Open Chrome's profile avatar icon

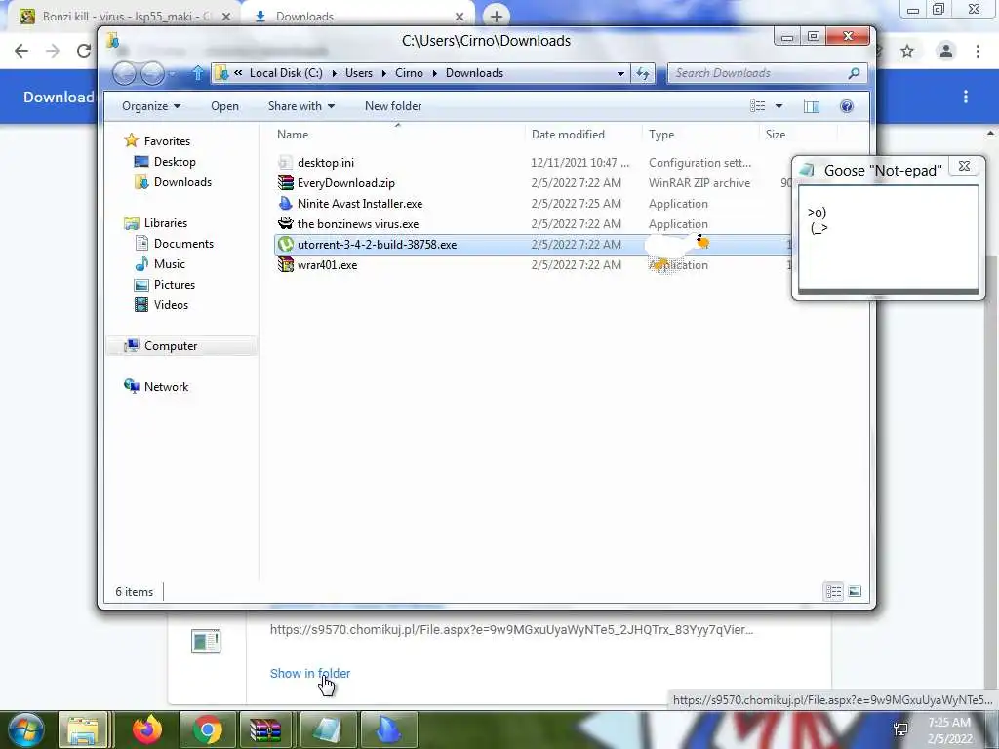(946, 51)
